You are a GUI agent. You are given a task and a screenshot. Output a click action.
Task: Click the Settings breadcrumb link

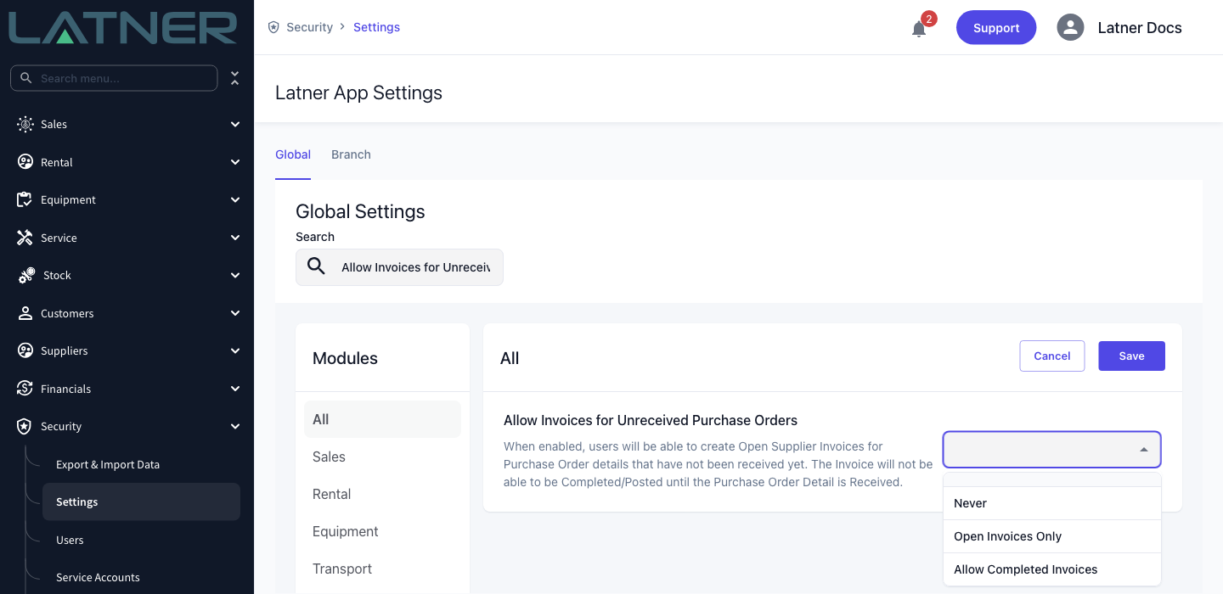[376, 27]
